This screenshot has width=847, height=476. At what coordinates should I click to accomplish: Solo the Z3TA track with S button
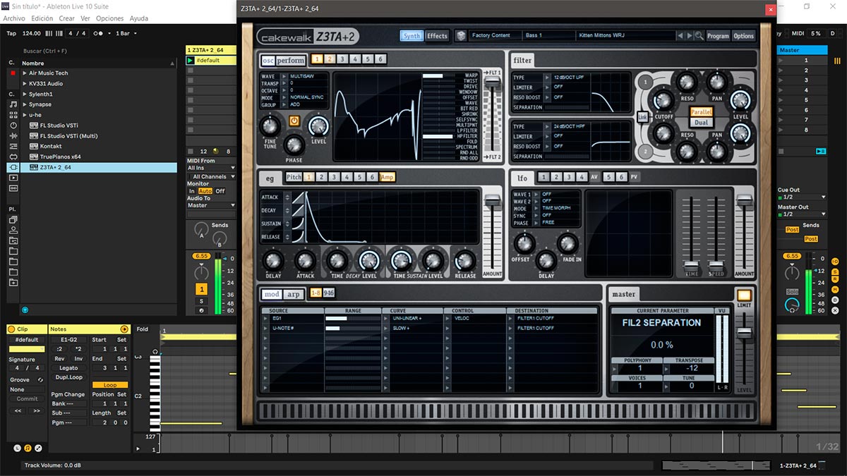(x=202, y=301)
